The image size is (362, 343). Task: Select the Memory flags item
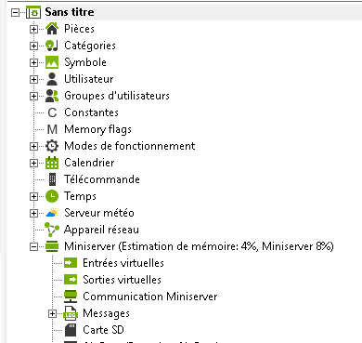[97, 129]
